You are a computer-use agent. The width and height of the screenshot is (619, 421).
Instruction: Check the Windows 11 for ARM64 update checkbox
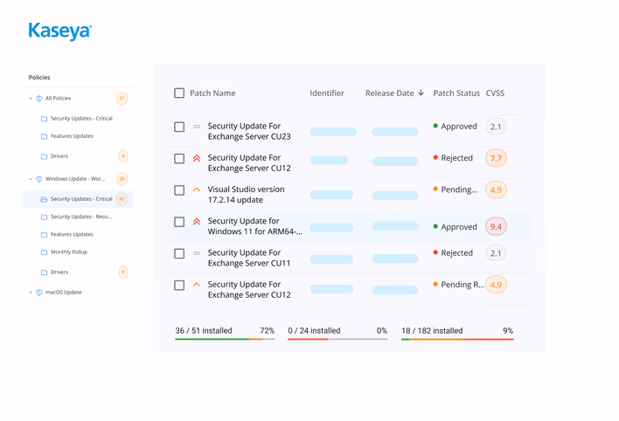coord(179,222)
